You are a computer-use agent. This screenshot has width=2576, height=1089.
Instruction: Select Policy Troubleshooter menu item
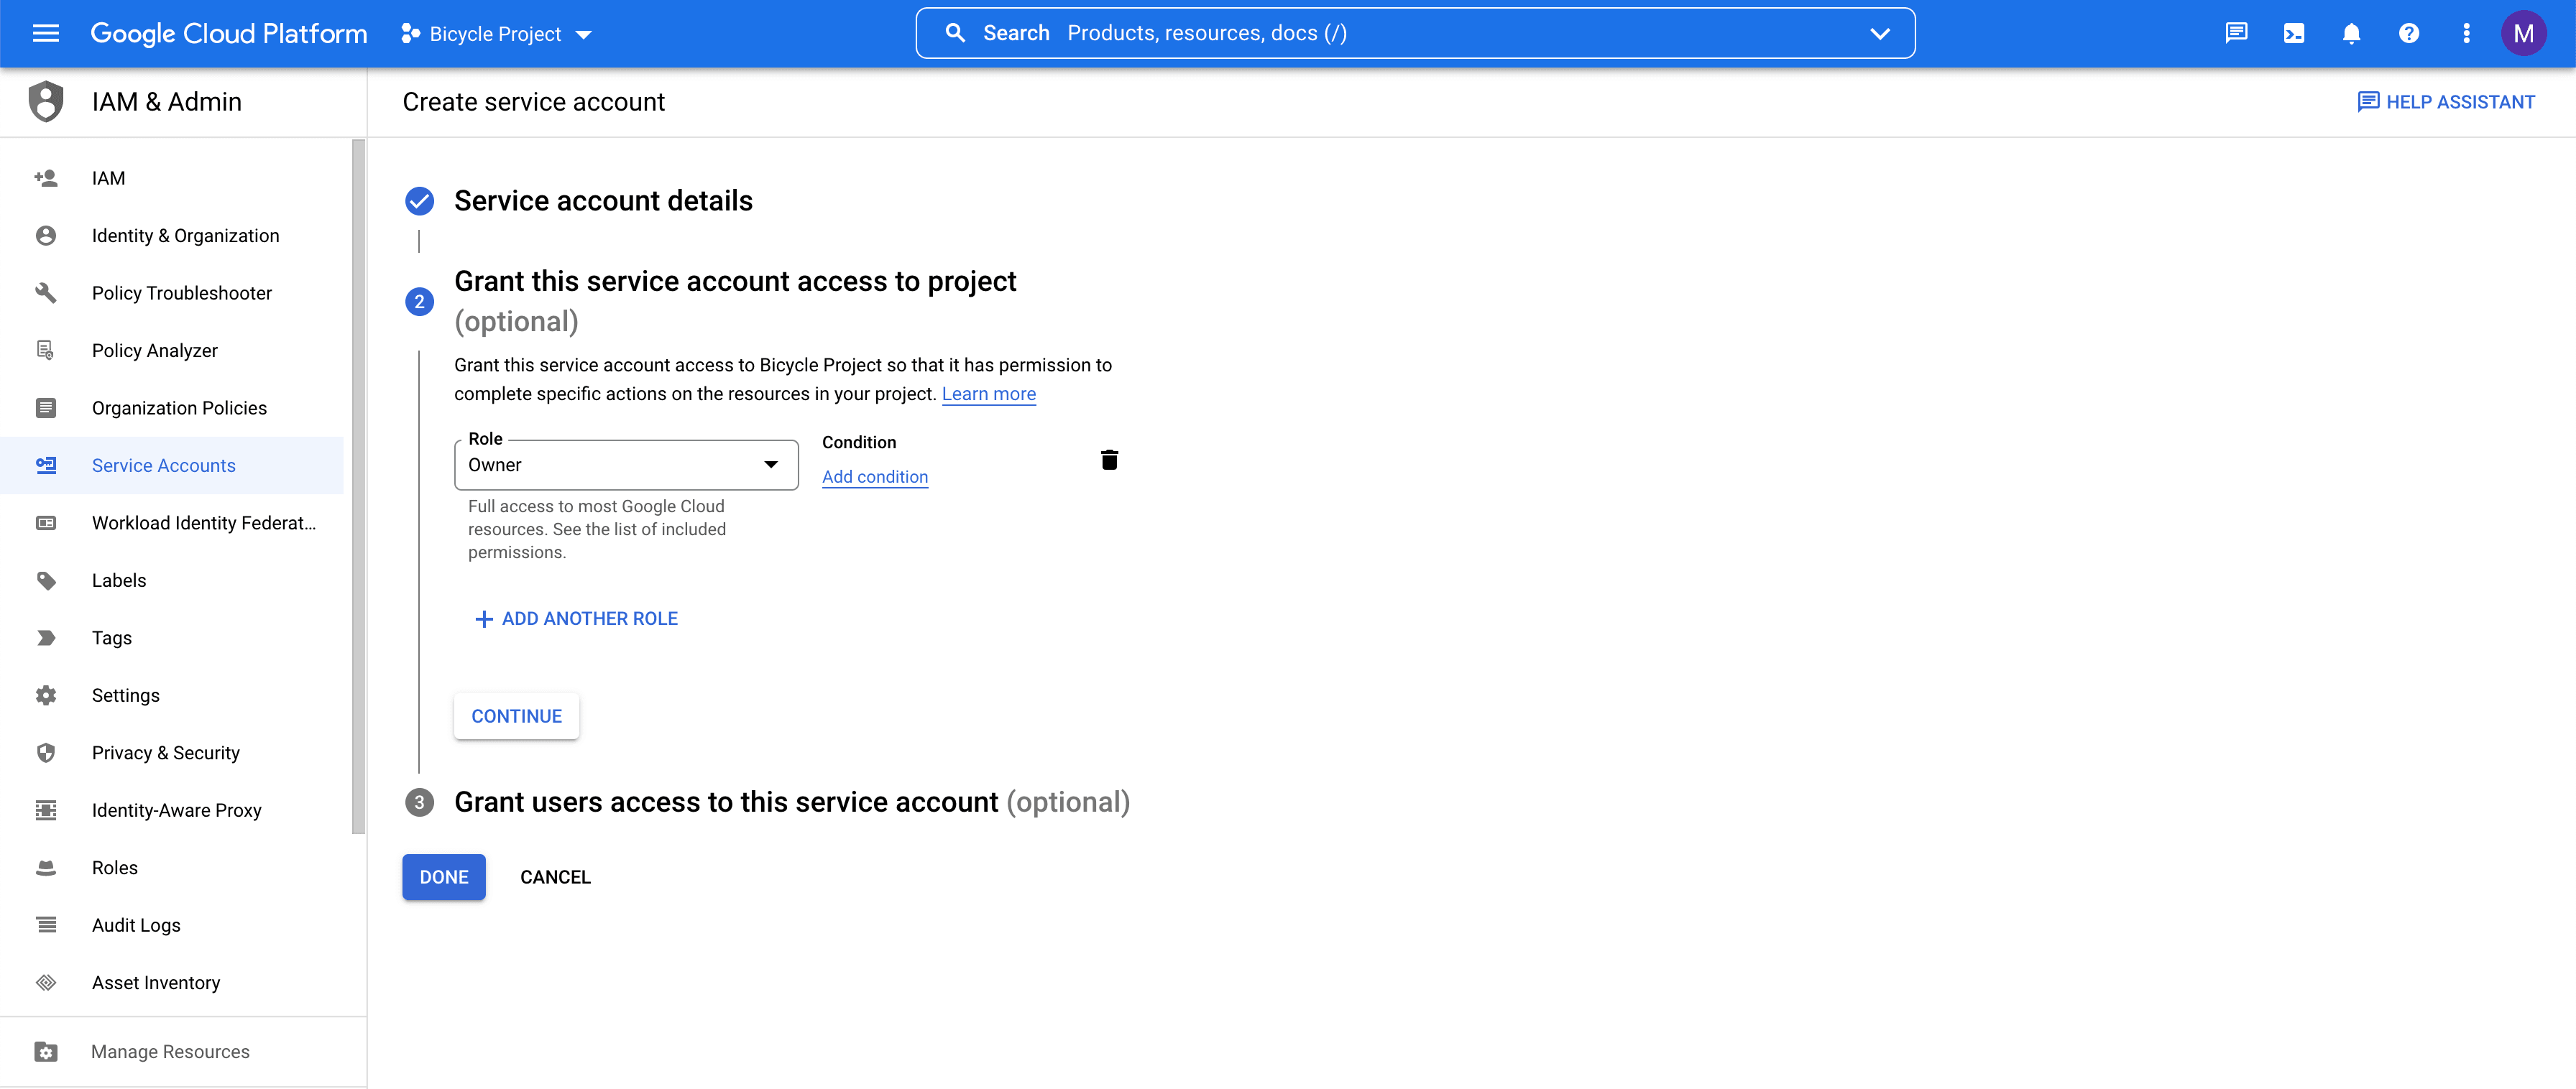[x=181, y=293]
